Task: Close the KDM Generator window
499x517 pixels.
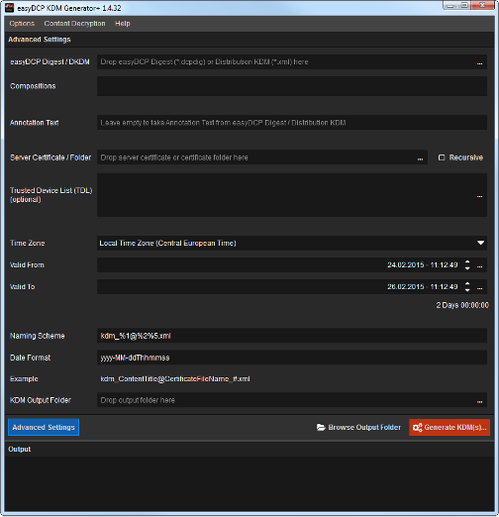Action: pyautogui.click(x=482, y=5)
